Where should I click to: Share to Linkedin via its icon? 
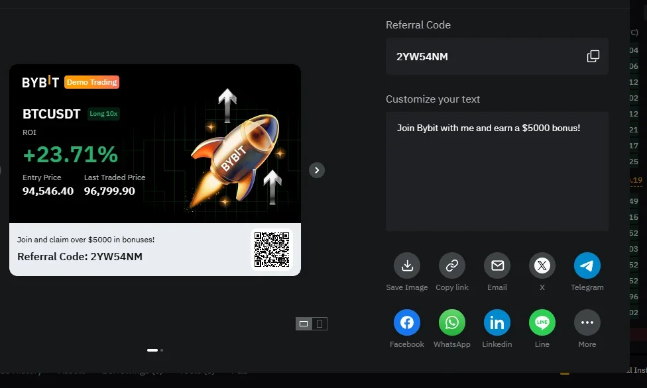pos(497,322)
